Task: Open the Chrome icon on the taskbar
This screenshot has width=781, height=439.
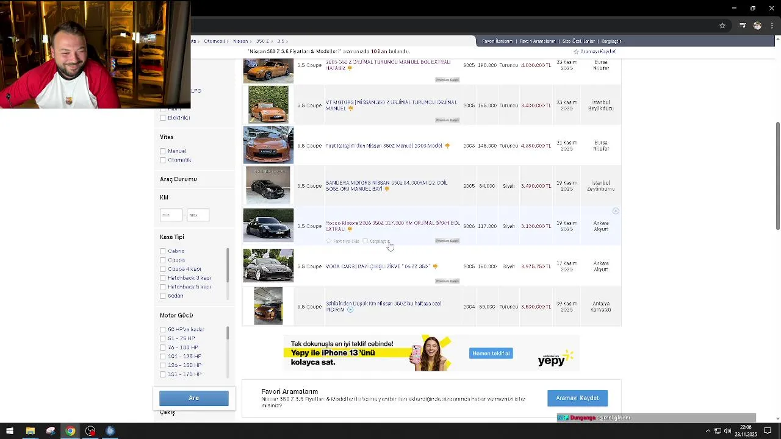Action: [x=70, y=431]
